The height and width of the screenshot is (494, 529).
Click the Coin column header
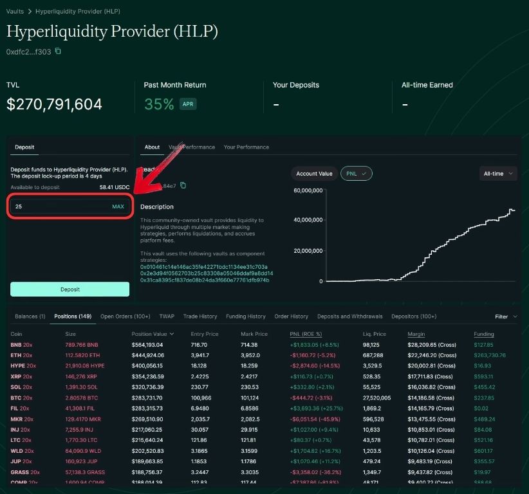pos(16,334)
